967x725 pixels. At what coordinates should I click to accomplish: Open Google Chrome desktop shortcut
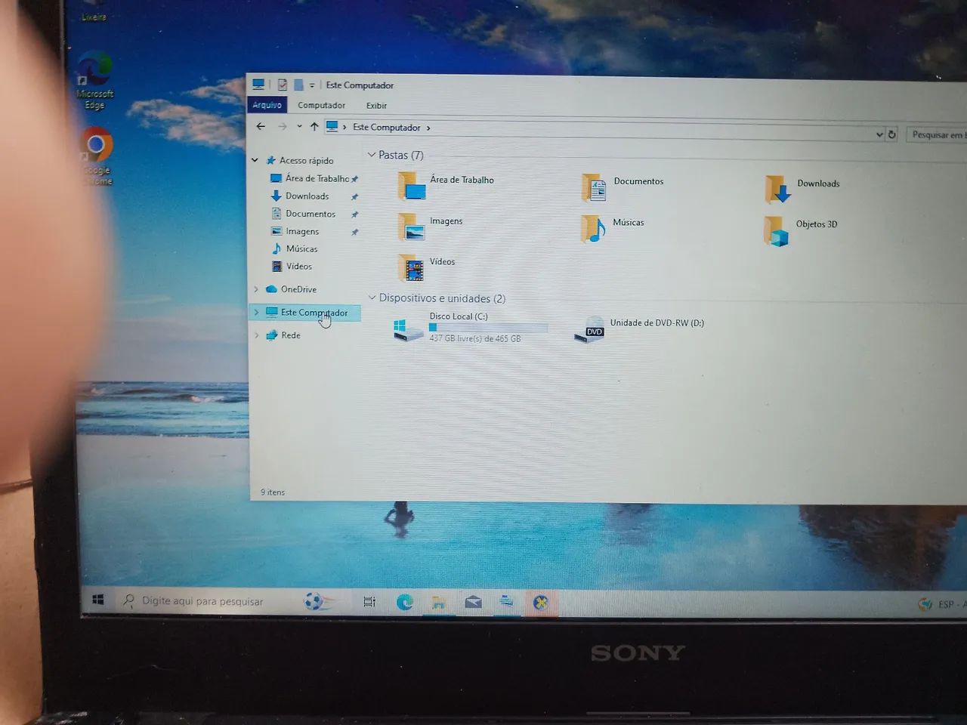(96, 156)
